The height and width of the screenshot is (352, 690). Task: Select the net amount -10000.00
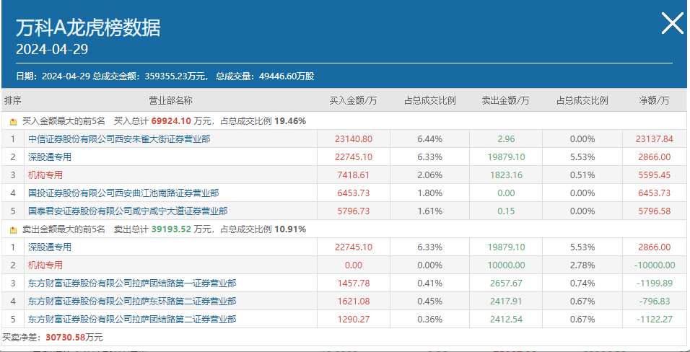[655, 265]
